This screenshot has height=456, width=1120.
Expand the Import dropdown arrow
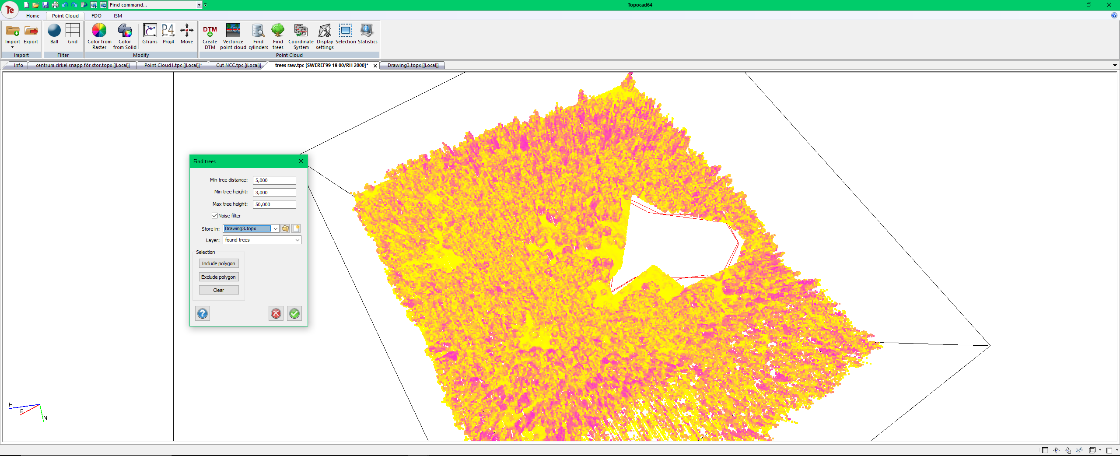click(x=12, y=47)
